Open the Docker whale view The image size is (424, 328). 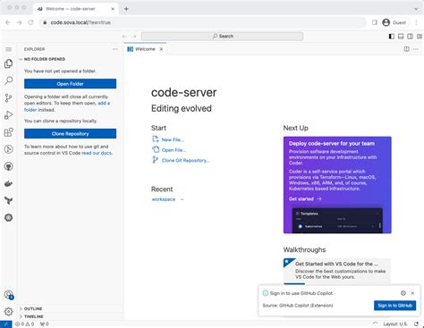pyautogui.click(x=9, y=183)
